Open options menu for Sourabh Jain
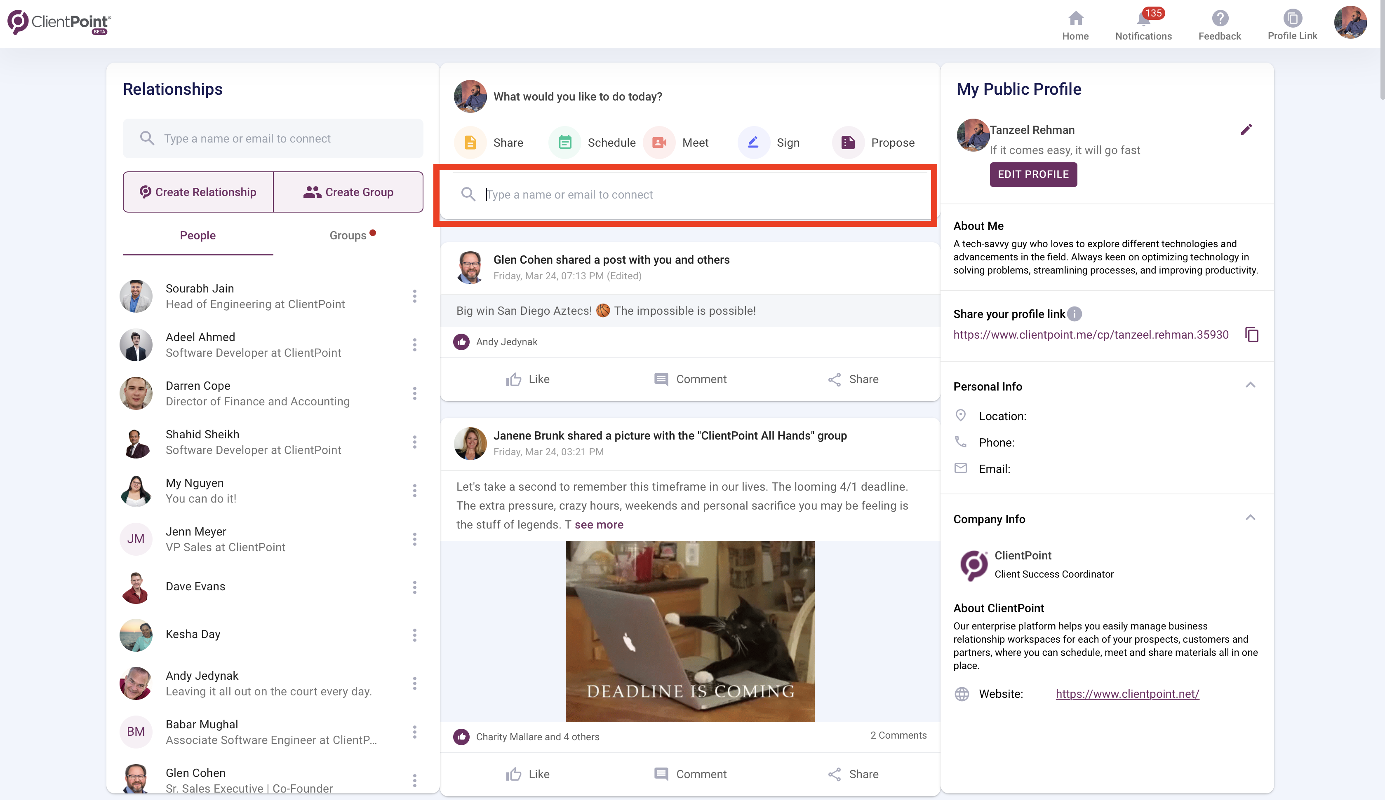This screenshot has width=1385, height=800. tap(414, 297)
